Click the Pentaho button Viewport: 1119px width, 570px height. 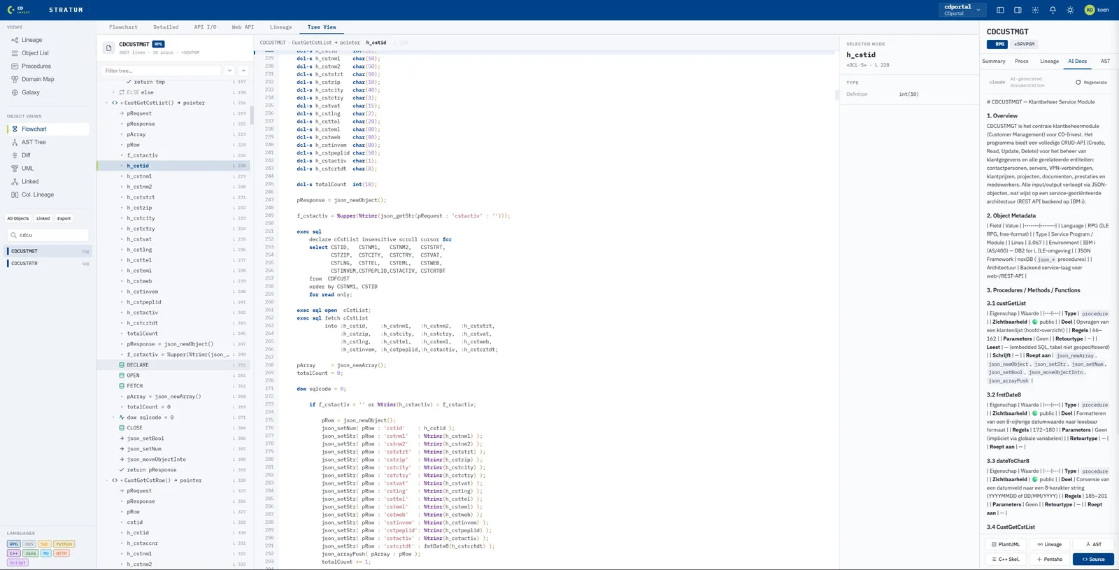(1050, 560)
